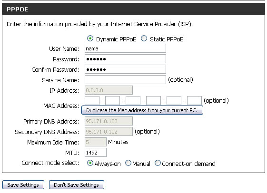
Task: Select the Dynamic PPPoE radio button
Action: (x=90, y=39)
